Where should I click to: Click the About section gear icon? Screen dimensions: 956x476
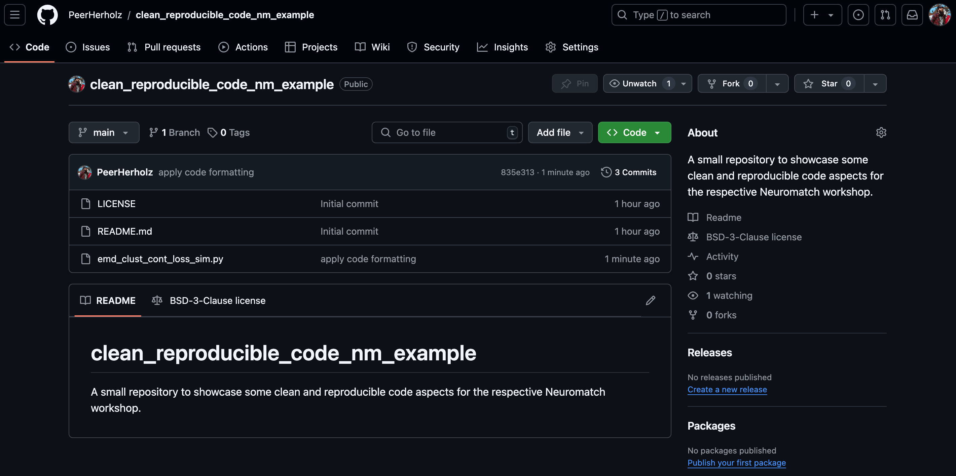[x=881, y=132]
